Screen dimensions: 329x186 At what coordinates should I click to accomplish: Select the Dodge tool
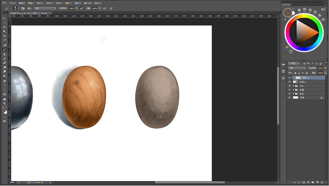4,76
